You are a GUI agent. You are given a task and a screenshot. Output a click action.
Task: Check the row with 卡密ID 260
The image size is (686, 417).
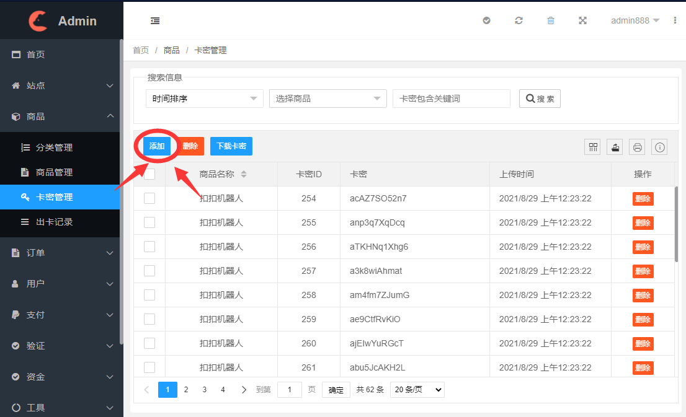149,343
